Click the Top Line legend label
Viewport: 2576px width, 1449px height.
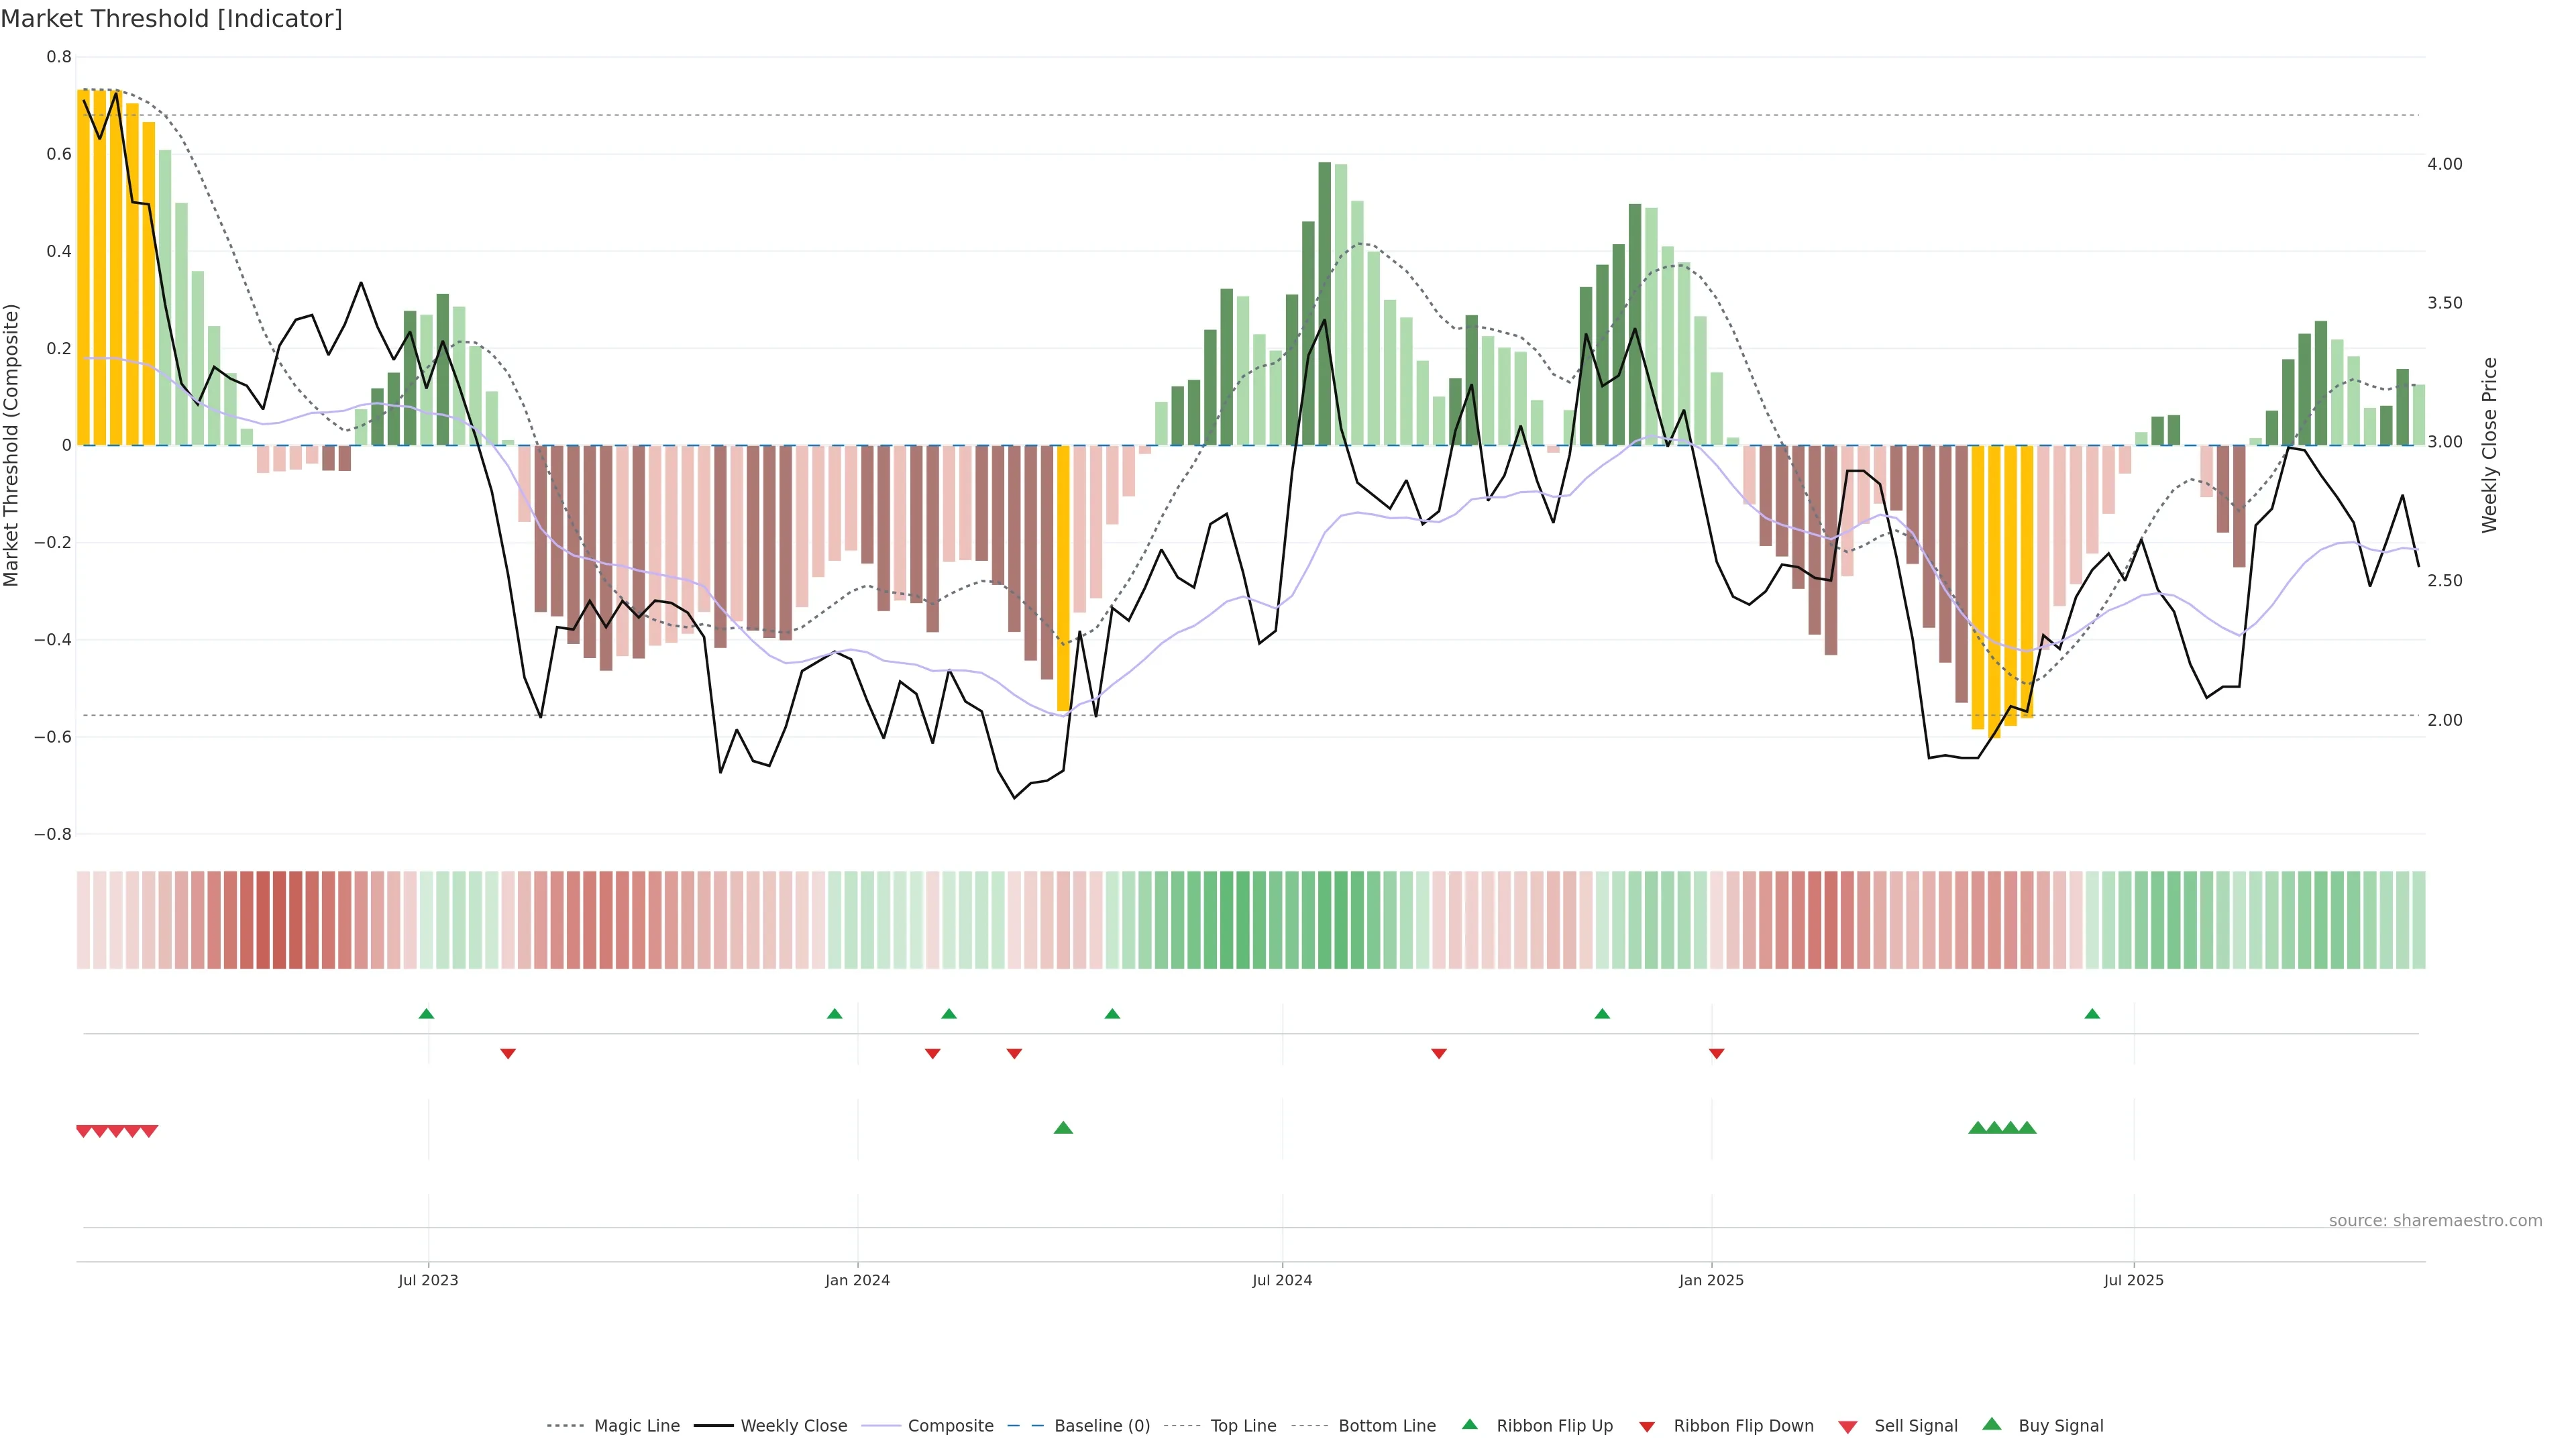(x=1243, y=1426)
